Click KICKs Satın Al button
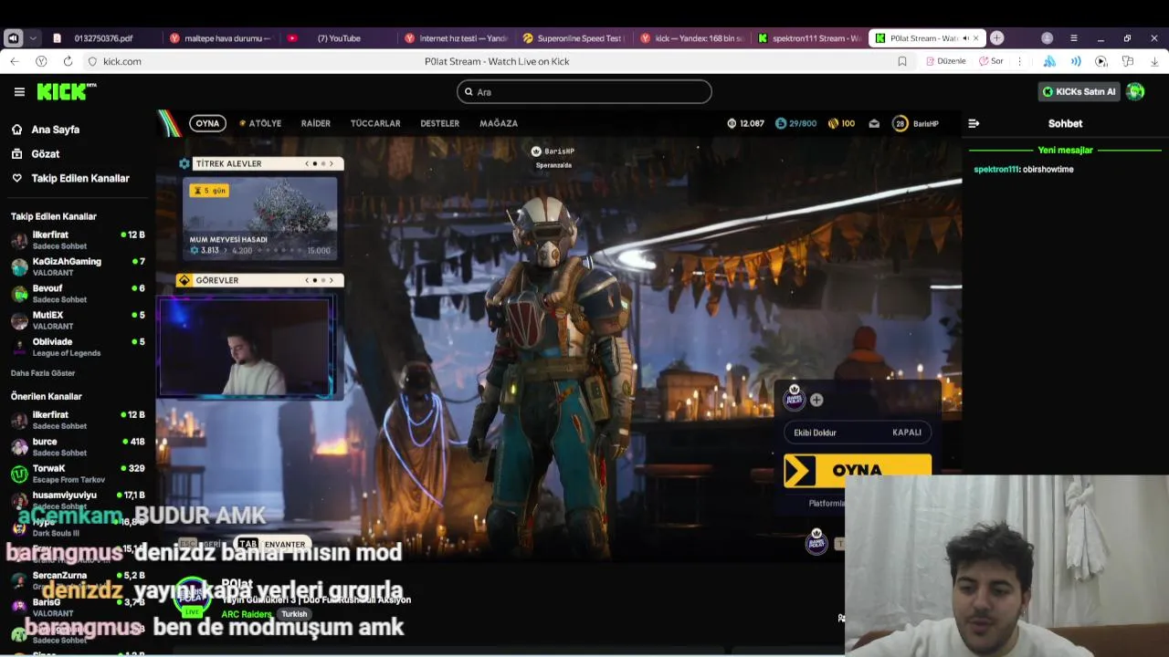Image resolution: width=1169 pixels, height=657 pixels. 1079,91
